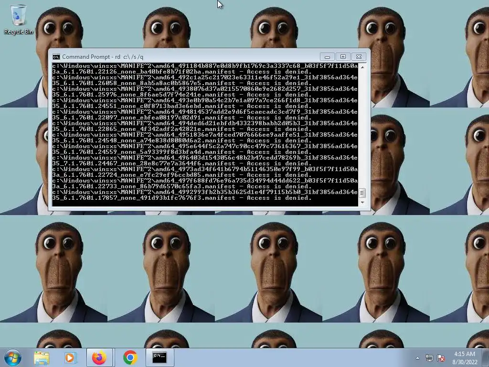Switch to Firefox in the taskbar
The height and width of the screenshot is (367, 489).
(99, 357)
